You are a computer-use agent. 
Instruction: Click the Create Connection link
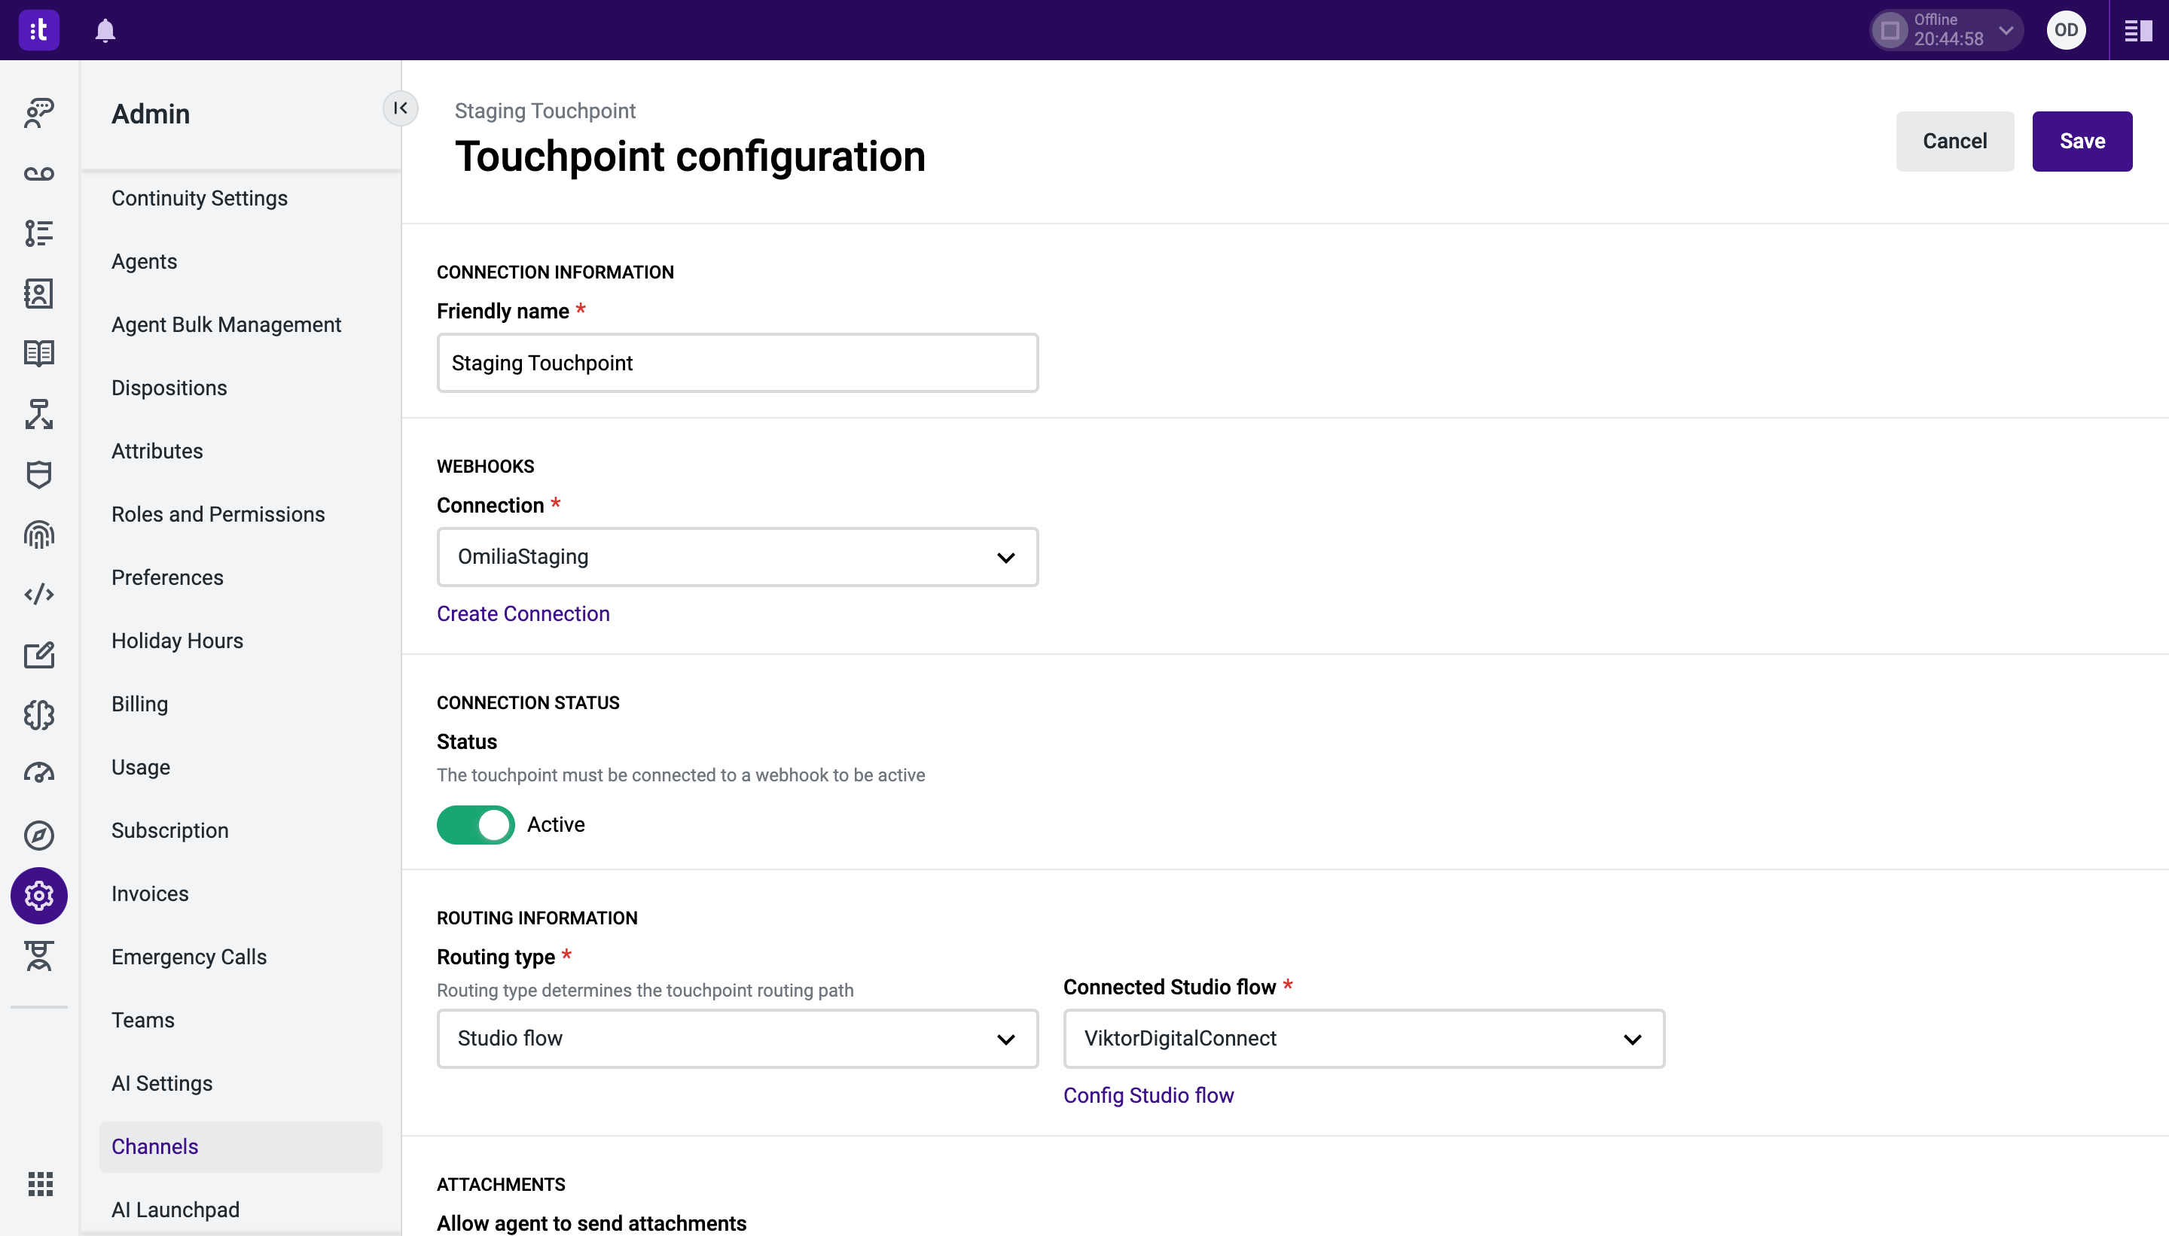(523, 613)
